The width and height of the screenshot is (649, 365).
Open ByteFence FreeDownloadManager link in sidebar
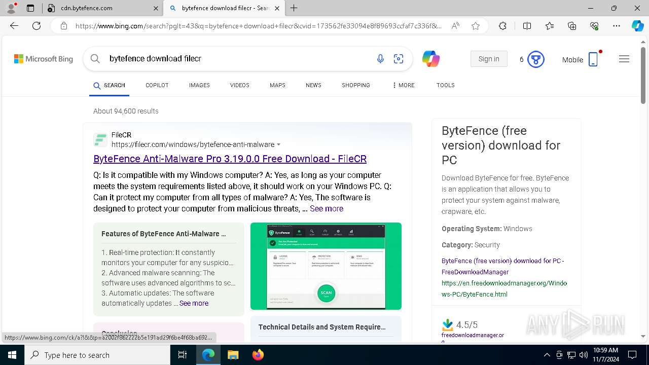(x=503, y=266)
